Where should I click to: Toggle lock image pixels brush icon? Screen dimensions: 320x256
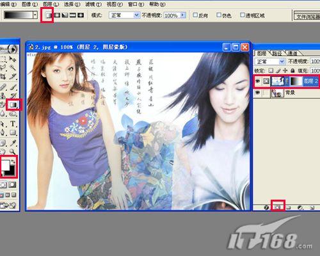click(x=278, y=70)
